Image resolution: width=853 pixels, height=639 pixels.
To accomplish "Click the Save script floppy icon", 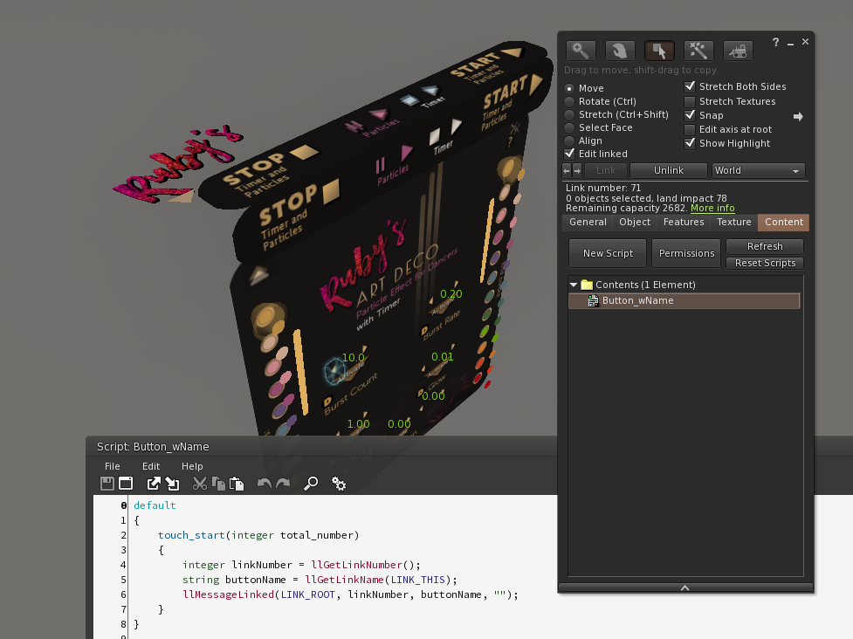I will coord(107,484).
